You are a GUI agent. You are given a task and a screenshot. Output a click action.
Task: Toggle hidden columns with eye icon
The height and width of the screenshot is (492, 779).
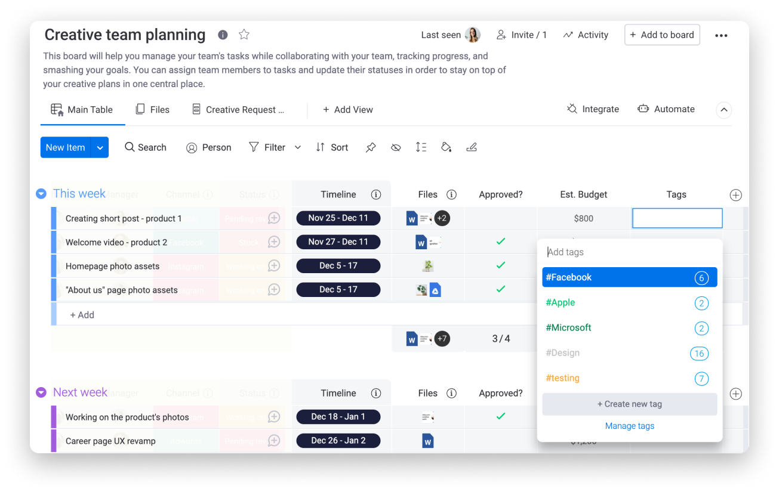(x=396, y=147)
